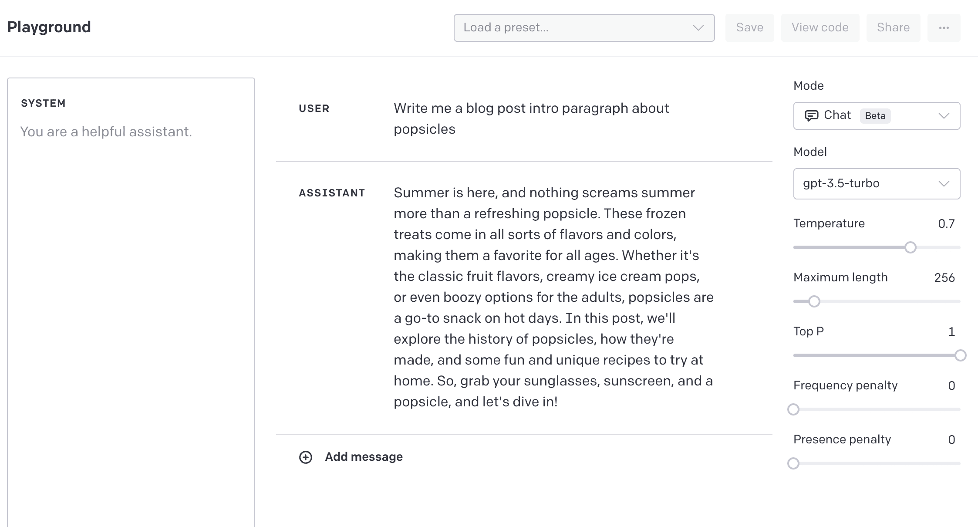Click the plus icon next to Add message

click(x=305, y=457)
